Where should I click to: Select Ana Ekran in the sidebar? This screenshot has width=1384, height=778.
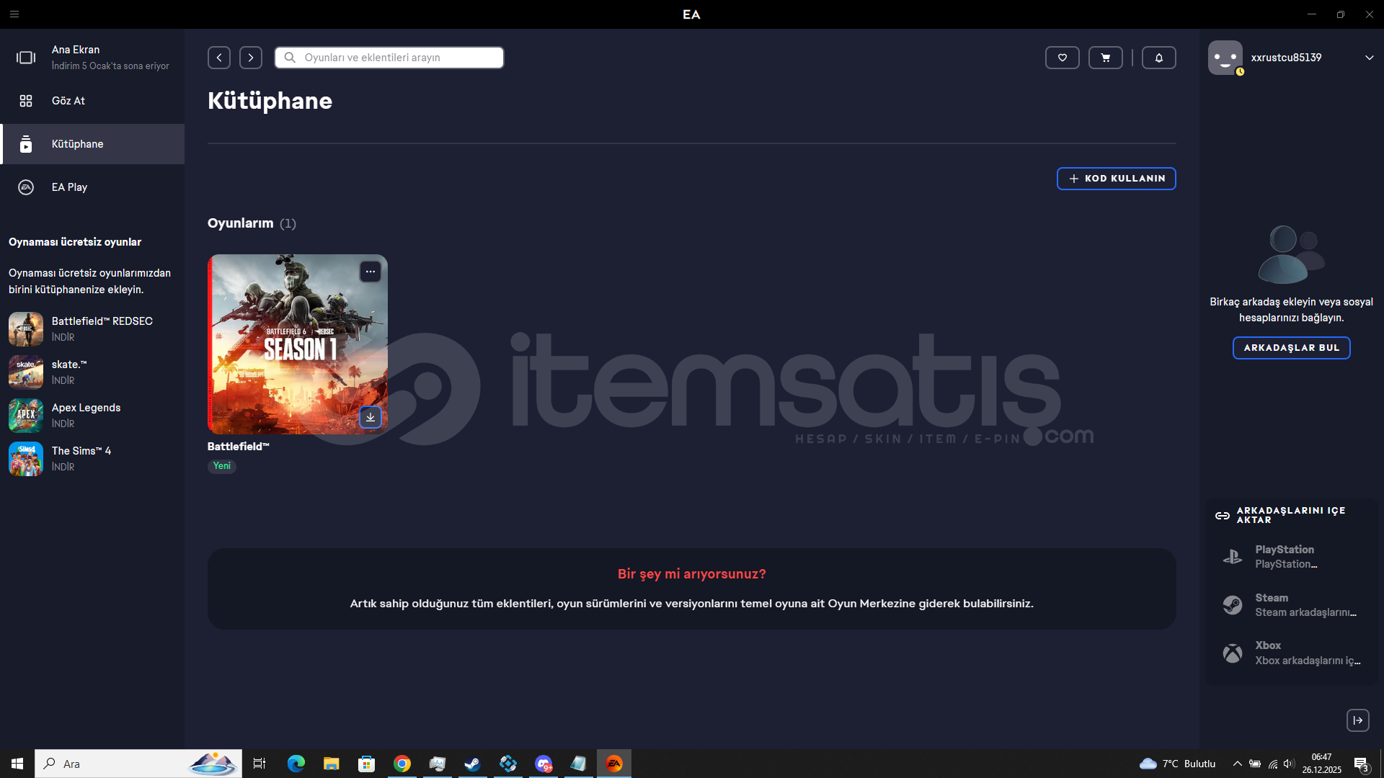pyautogui.click(x=76, y=56)
